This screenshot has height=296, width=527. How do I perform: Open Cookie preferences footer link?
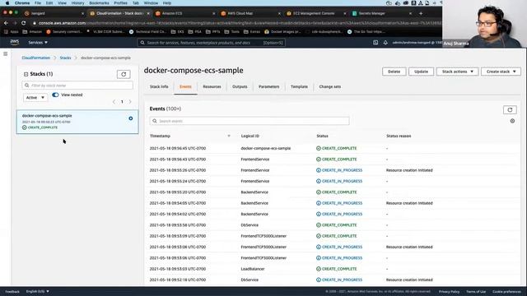point(506,291)
